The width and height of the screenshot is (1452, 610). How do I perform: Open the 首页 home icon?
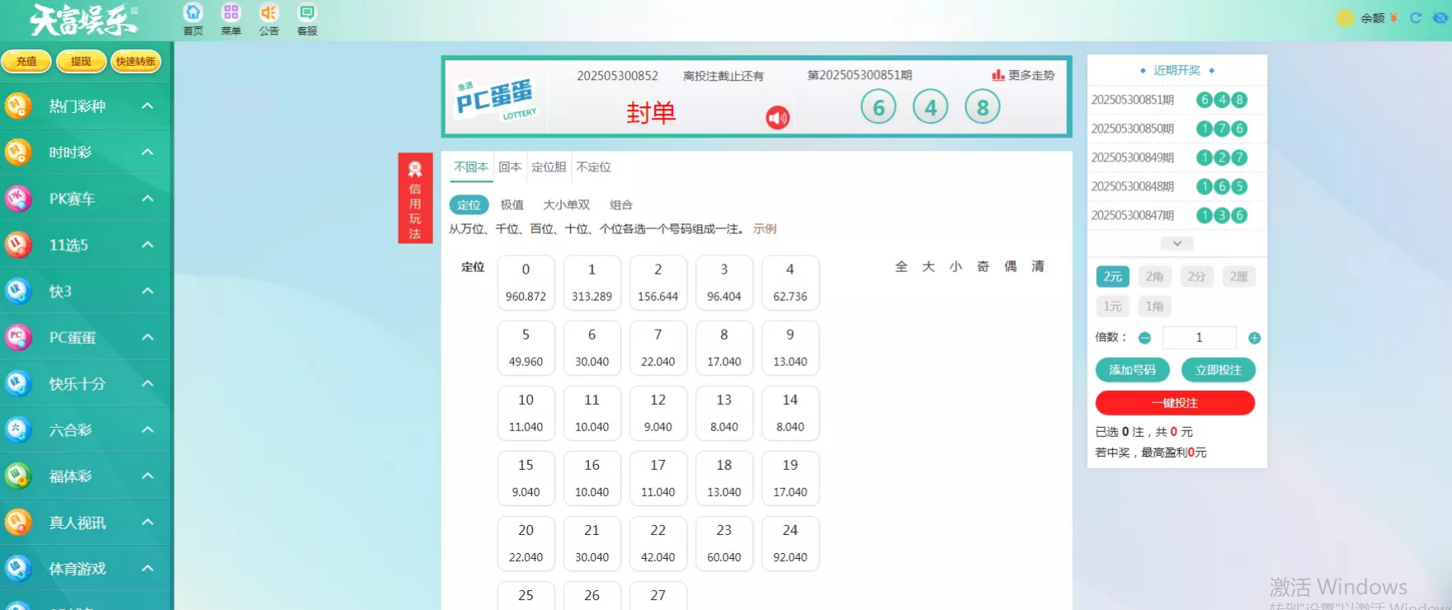click(x=193, y=19)
